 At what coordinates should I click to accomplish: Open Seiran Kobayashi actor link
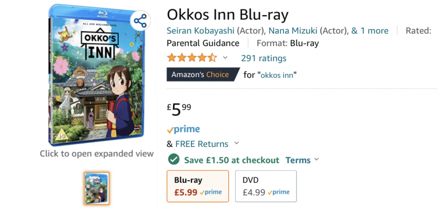200,30
